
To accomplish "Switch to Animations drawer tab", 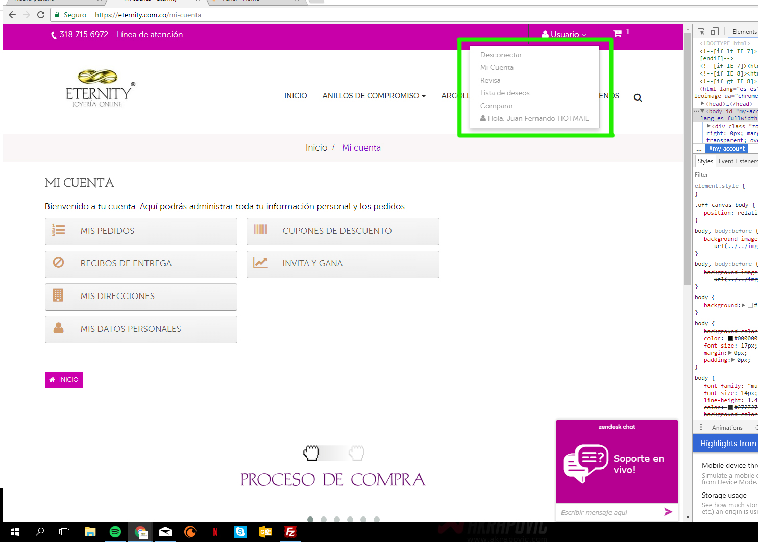I will click(727, 428).
